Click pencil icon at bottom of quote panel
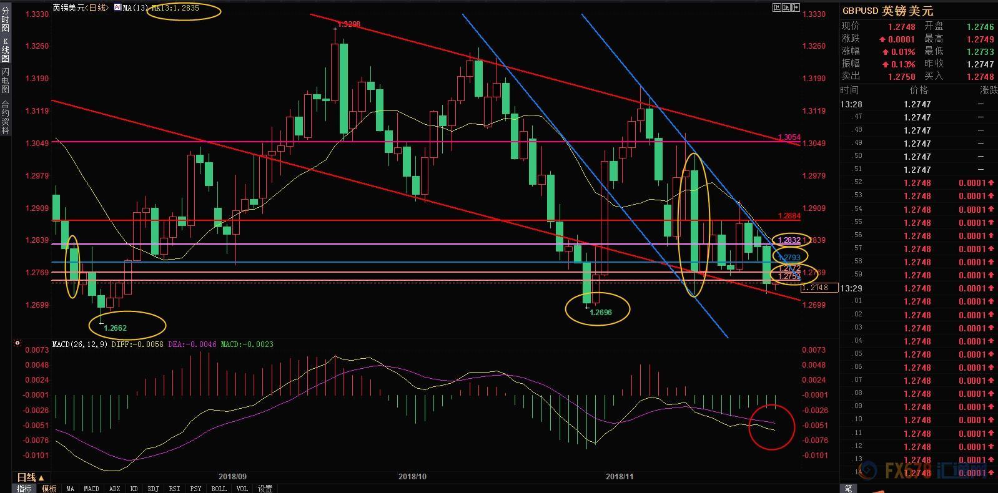This screenshot has width=998, height=493. [849, 488]
